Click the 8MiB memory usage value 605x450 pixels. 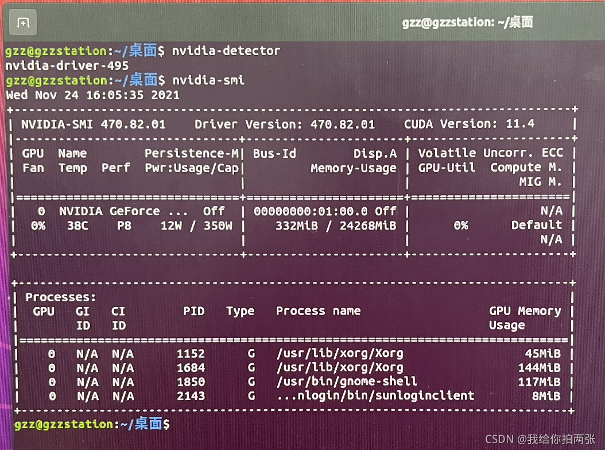[546, 397]
